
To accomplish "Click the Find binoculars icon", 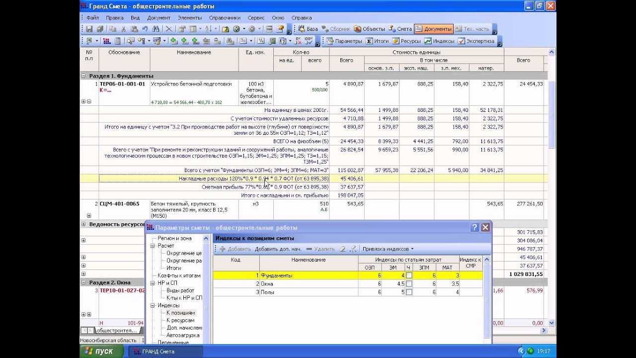I will tap(156, 29).
